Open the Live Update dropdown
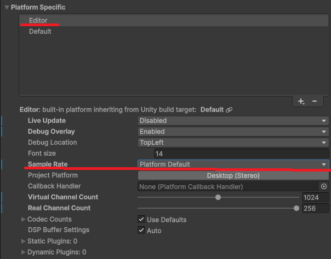Viewport: 331px width, 259px height. (232, 121)
